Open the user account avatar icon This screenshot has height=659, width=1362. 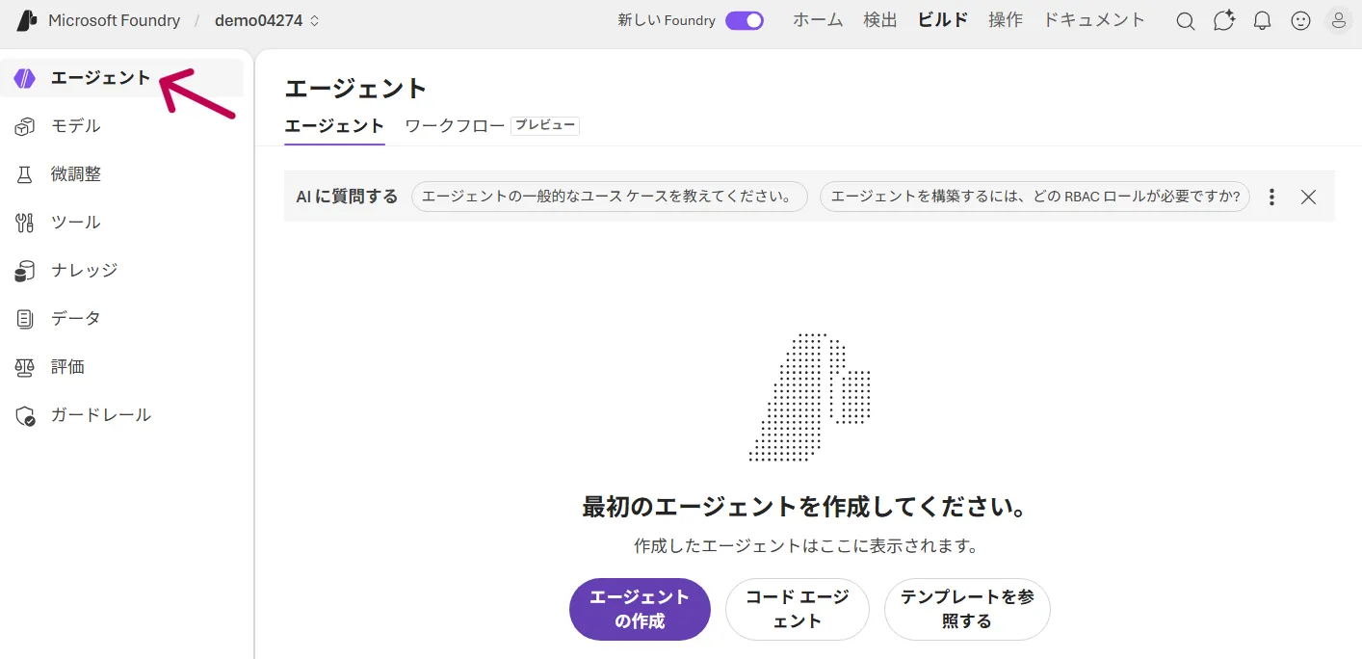coord(1340,20)
